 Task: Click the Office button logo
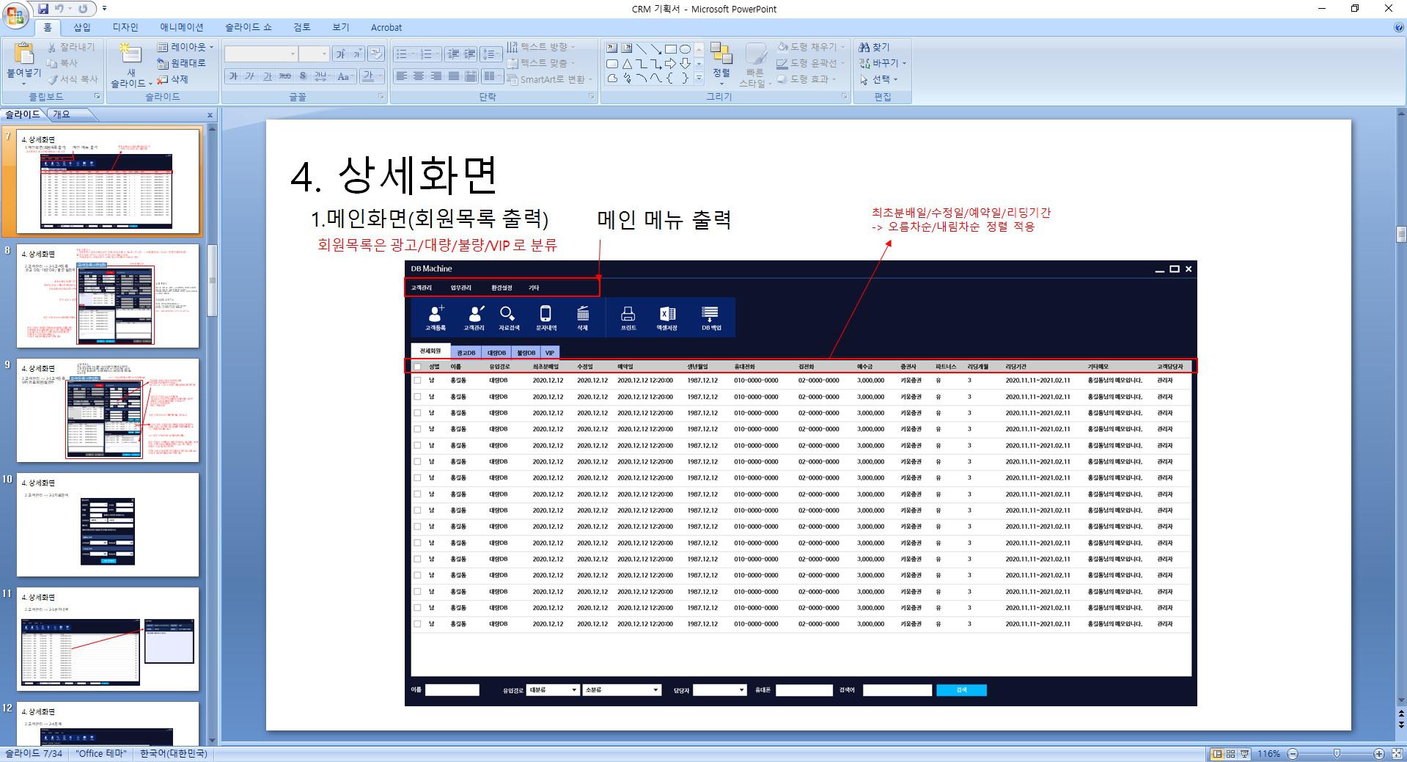[15, 15]
